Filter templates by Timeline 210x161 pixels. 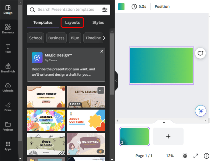click(x=93, y=38)
